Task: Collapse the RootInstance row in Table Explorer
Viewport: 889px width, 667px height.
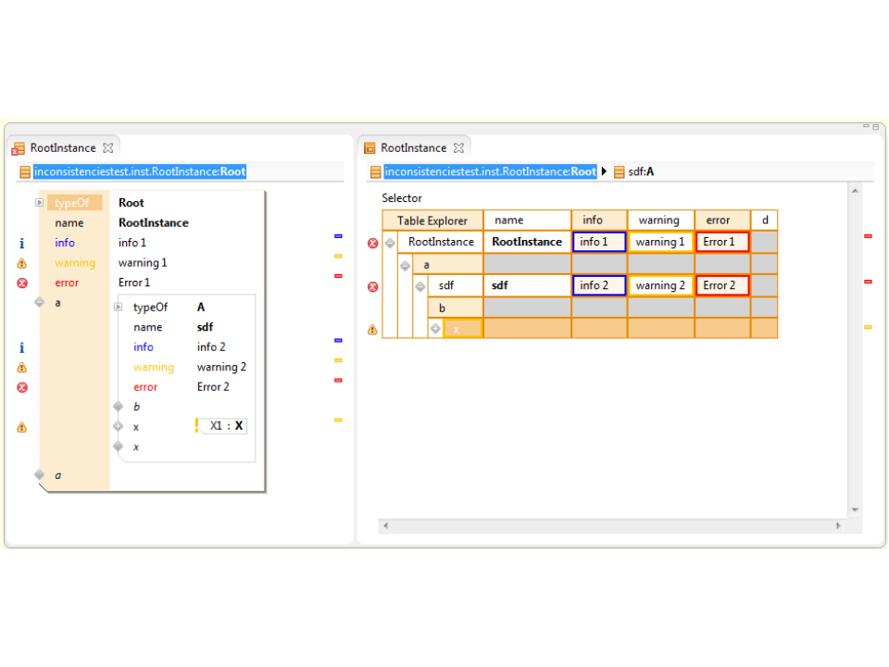Action: click(x=390, y=243)
